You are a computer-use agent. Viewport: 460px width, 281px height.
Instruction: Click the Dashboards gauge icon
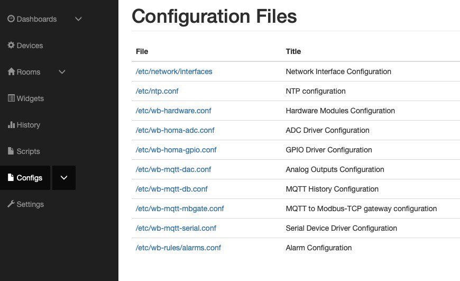point(11,19)
